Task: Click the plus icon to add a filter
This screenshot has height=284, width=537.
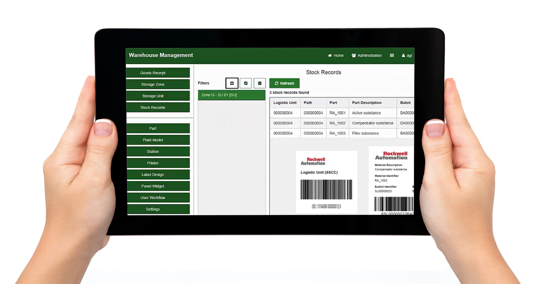Action: click(232, 83)
